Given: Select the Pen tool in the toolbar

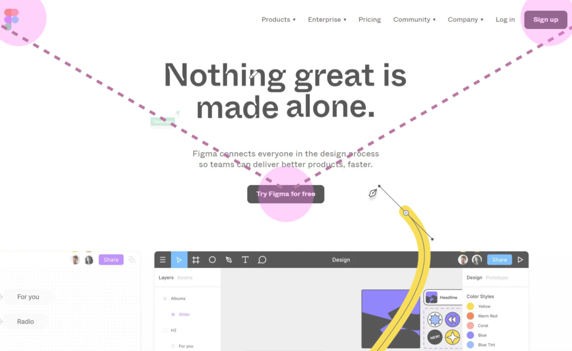Looking at the screenshot, I should [x=228, y=260].
